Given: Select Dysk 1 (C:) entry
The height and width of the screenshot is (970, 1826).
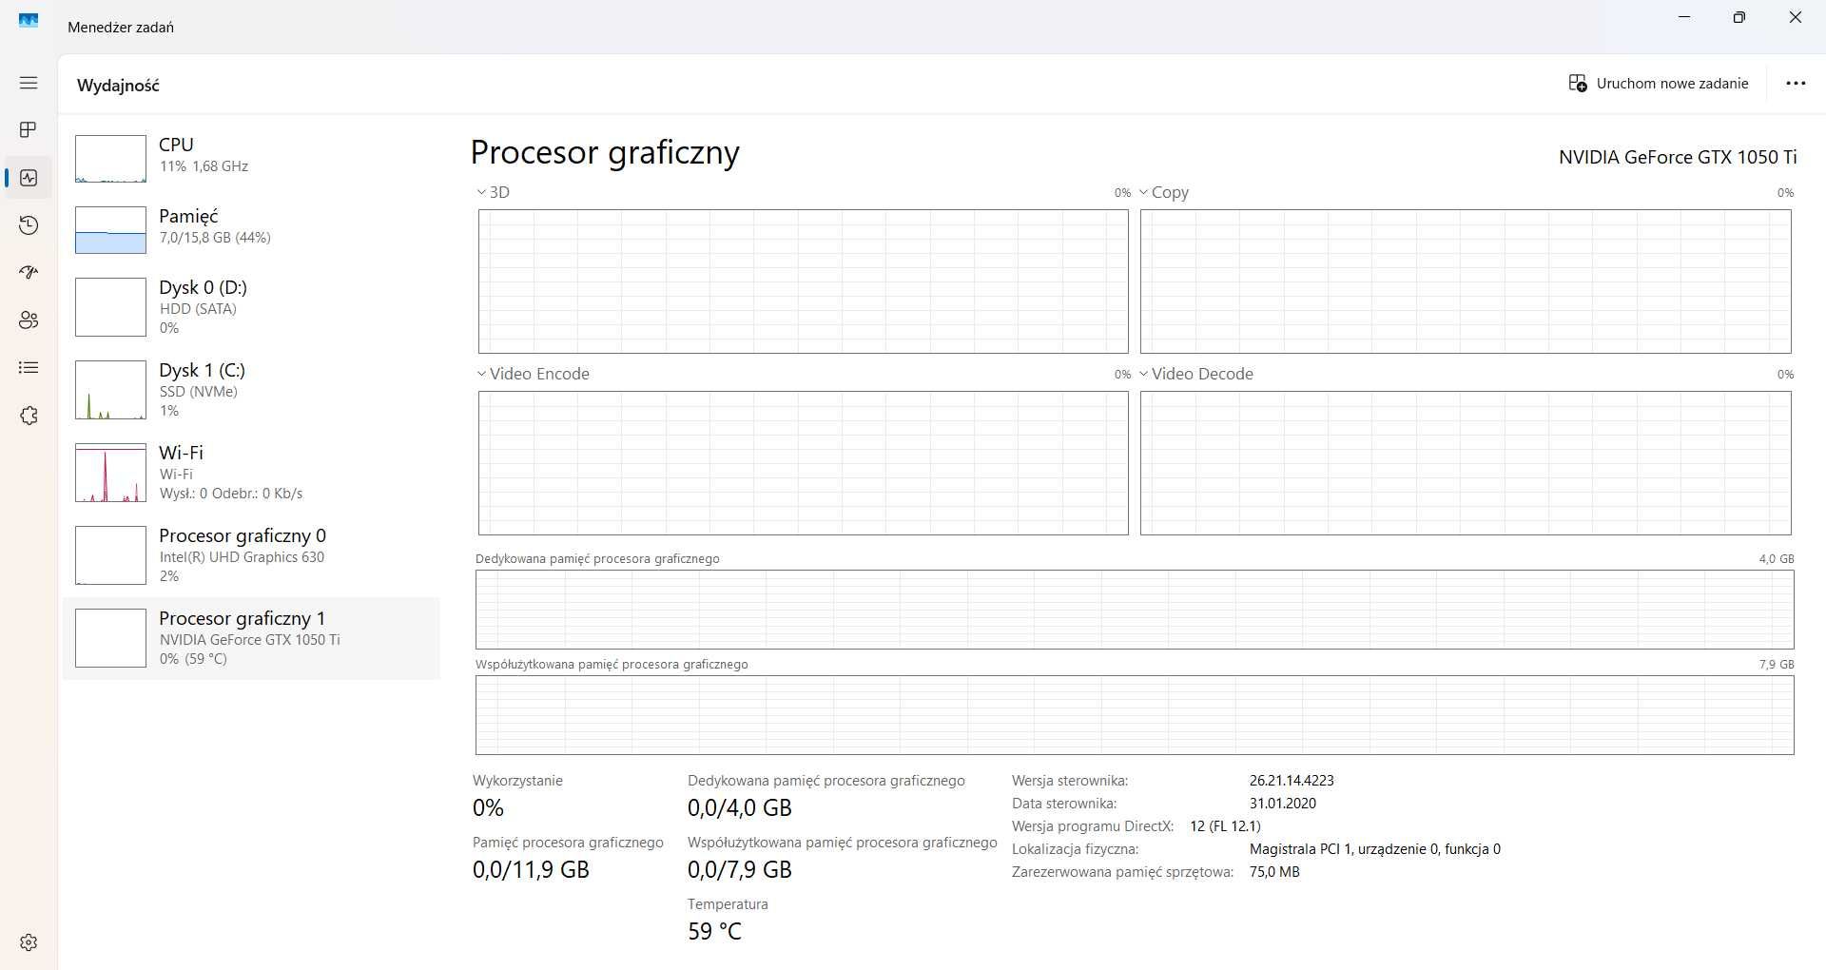Looking at the screenshot, I should [252, 390].
